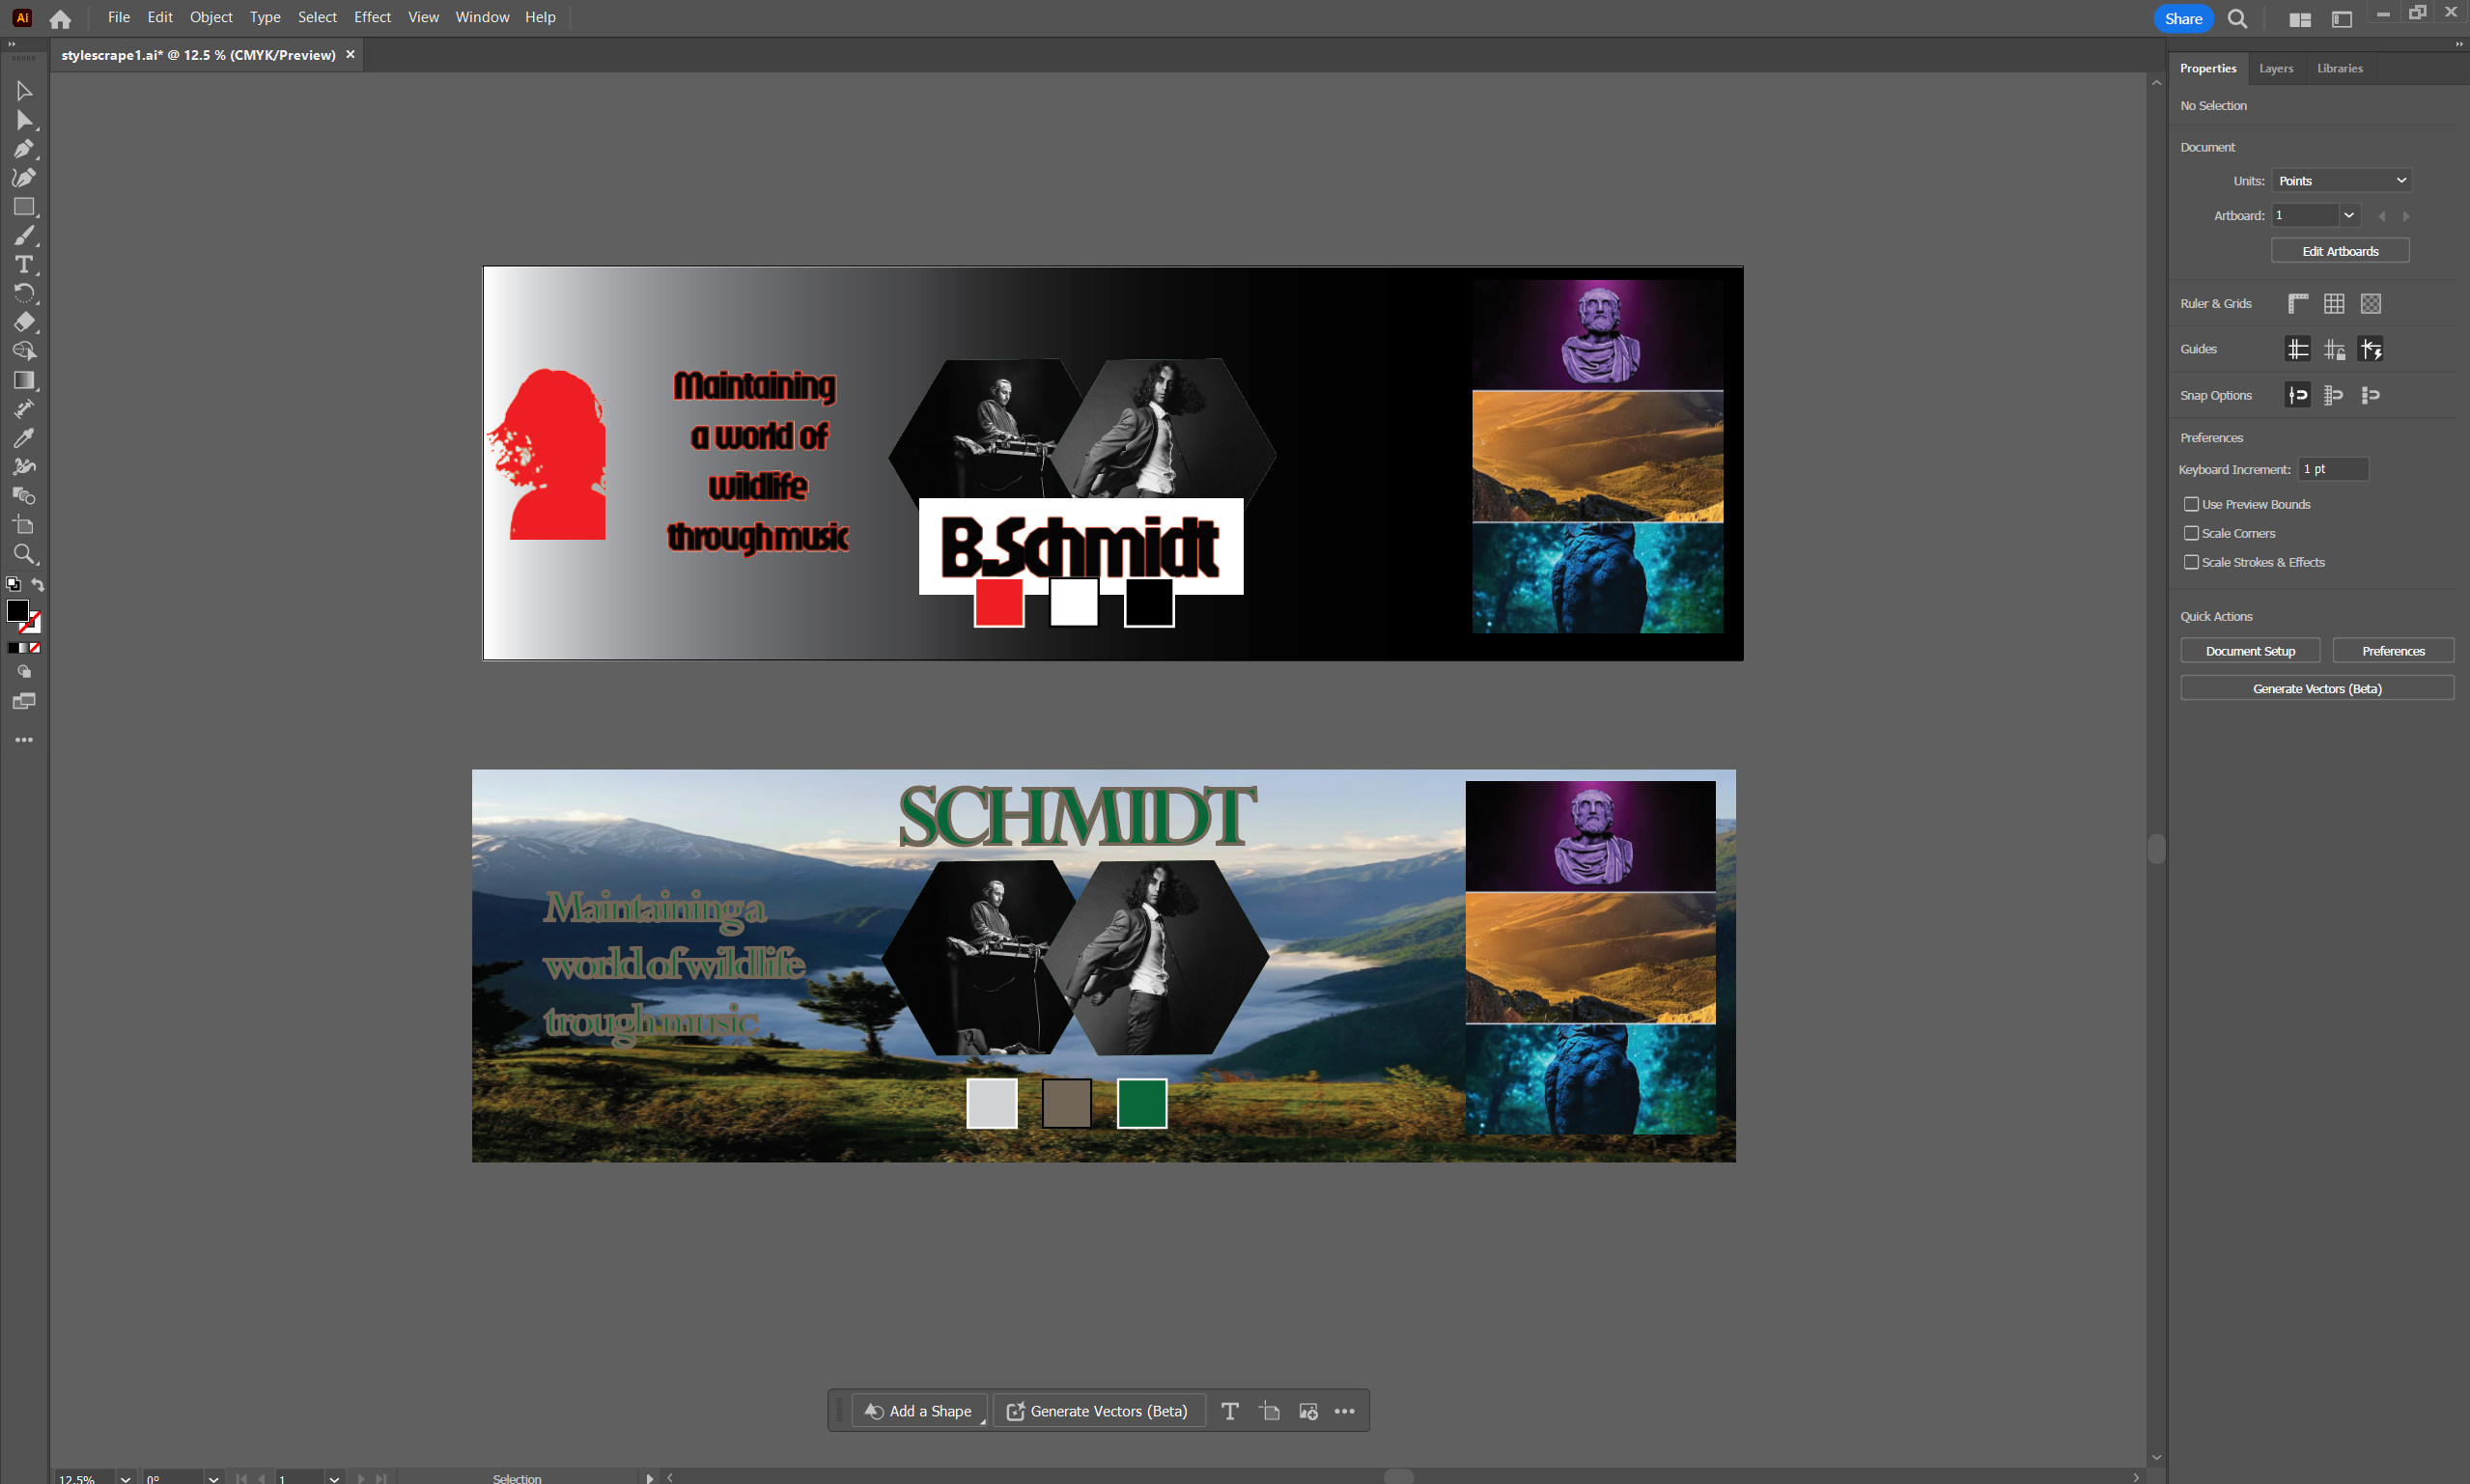Choose the Type tool
The width and height of the screenshot is (2470, 1484).
pyautogui.click(x=24, y=264)
